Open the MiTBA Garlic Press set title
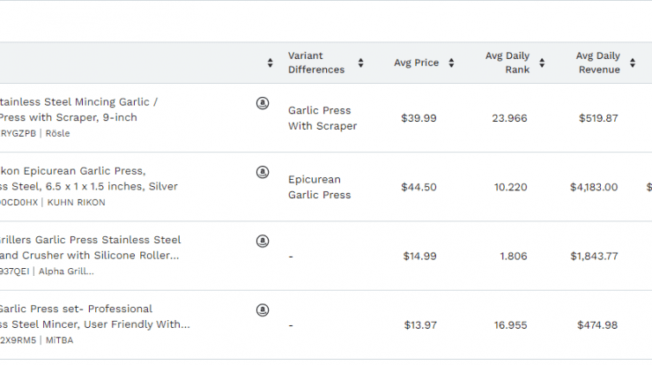This screenshot has width=652, height=365. (95, 317)
